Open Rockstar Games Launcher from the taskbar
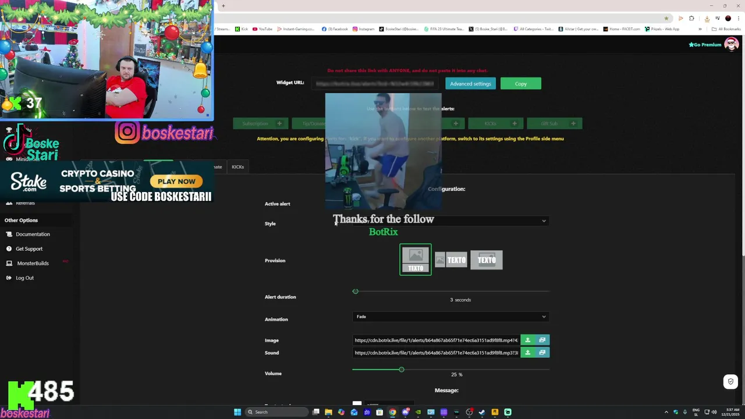This screenshot has height=419, width=745. coord(495,412)
